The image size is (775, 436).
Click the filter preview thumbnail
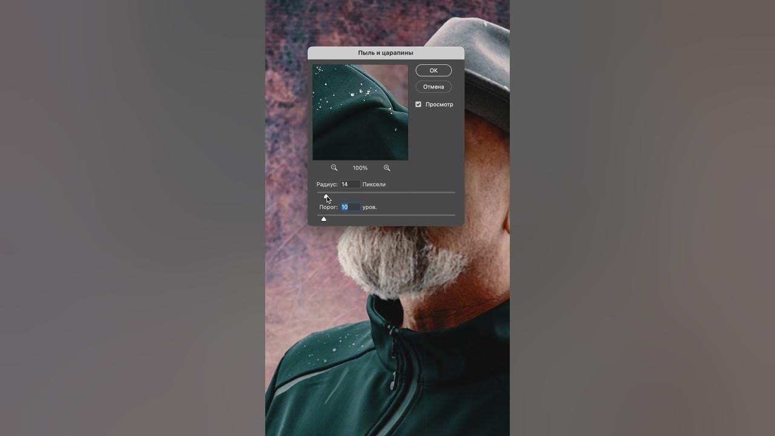point(360,113)
